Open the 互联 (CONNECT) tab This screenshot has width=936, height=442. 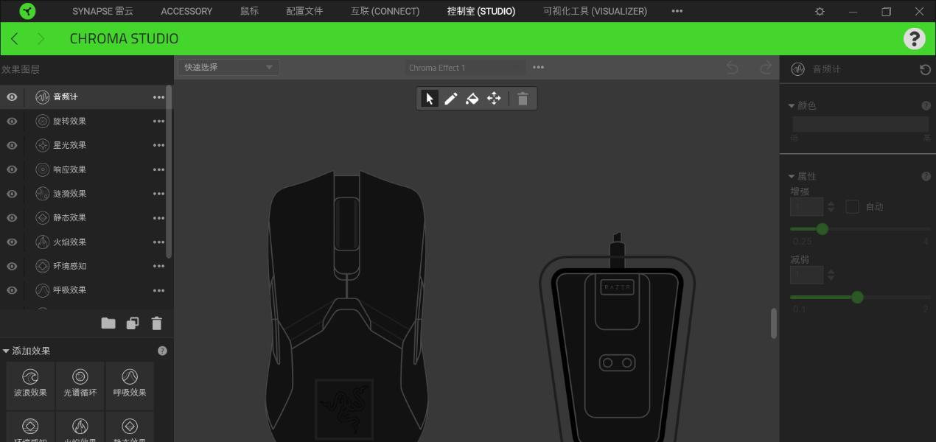[x=385, y=11]
